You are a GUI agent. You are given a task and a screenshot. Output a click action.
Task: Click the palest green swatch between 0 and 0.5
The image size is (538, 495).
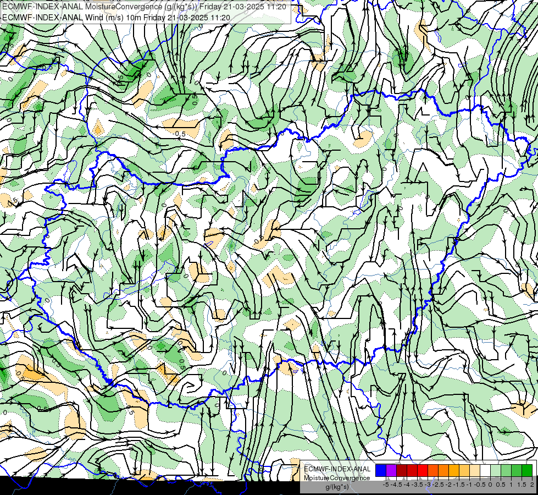(x=496, y=470)
